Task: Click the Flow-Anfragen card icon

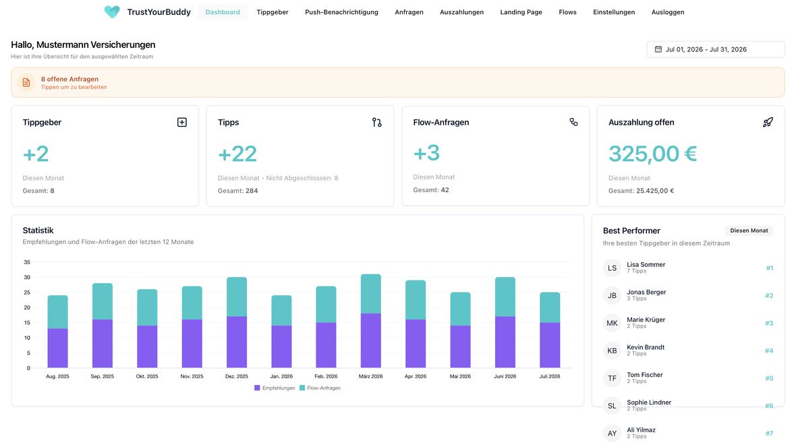Action: tap(573, 122)
